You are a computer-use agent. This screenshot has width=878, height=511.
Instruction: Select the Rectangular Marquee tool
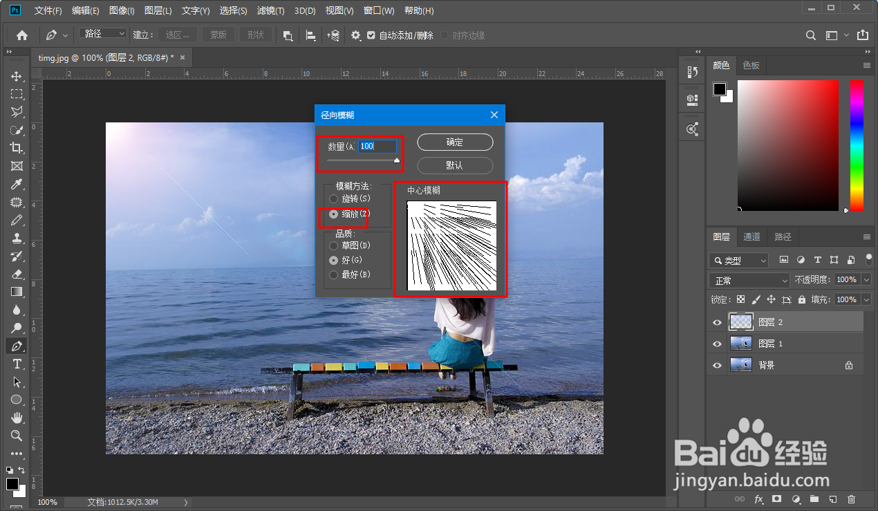tap(17, 94)
